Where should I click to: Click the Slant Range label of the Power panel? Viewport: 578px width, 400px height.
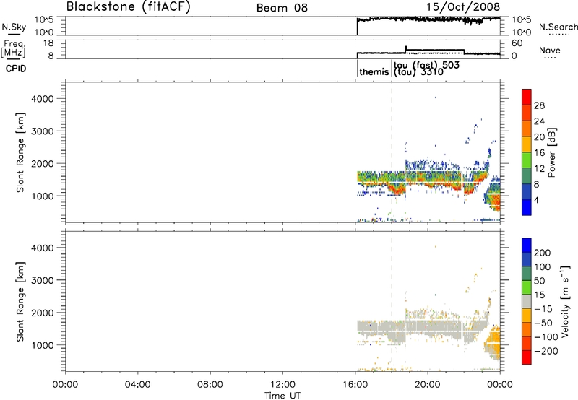[x=20, y=152]
